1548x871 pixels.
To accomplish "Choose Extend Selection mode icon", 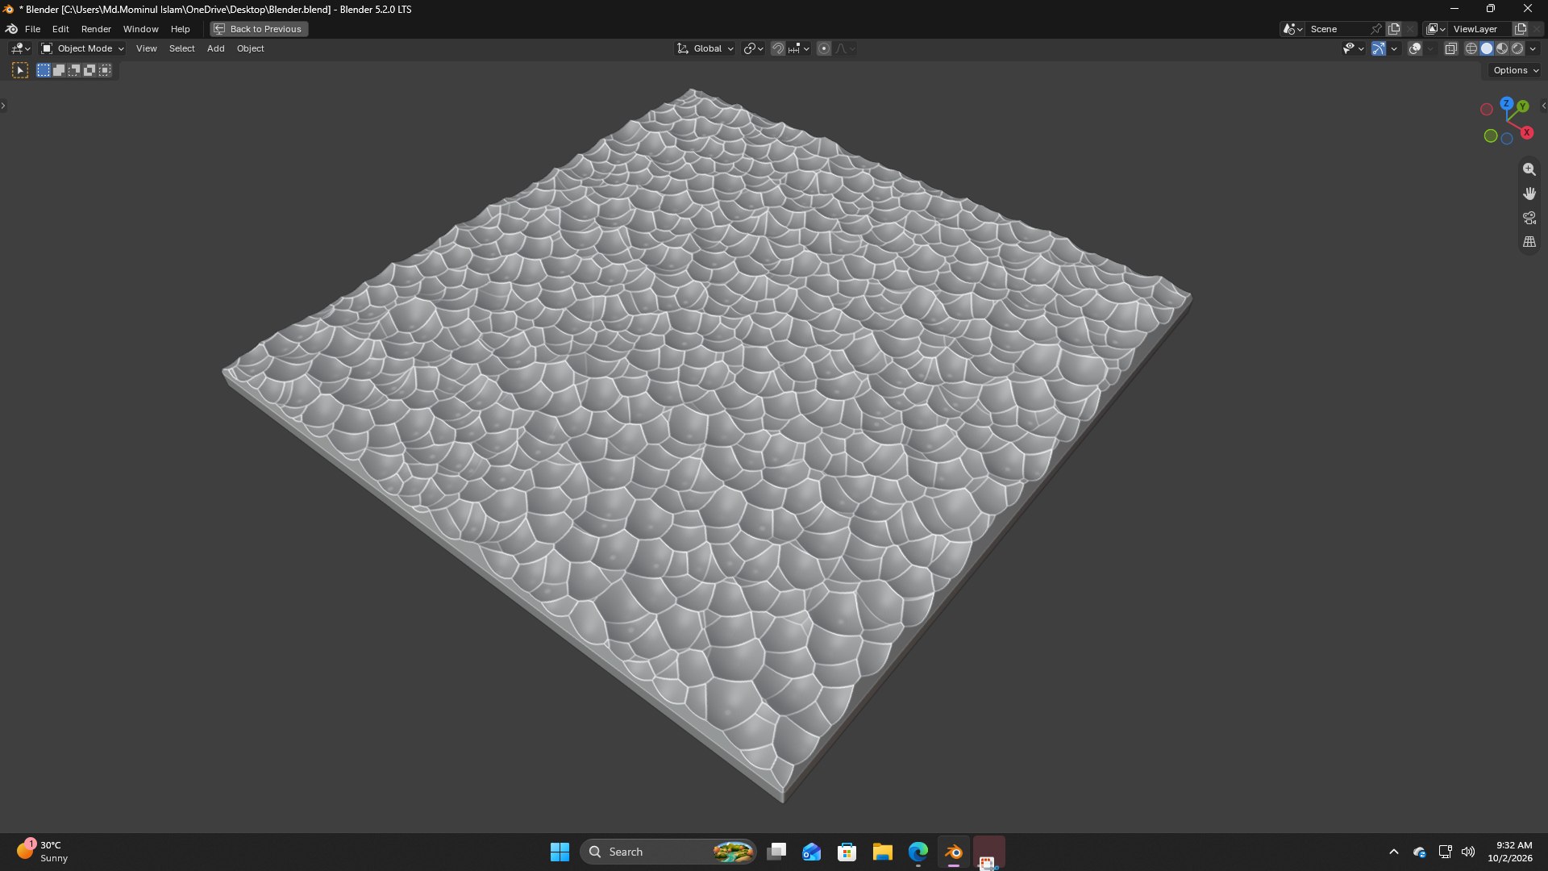I will point(59,71).
